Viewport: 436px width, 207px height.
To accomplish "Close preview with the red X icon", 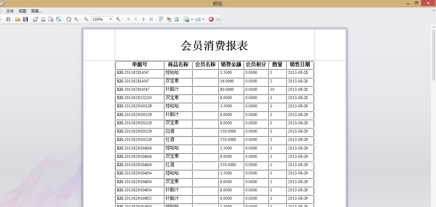I will click(x=211, y=19).
